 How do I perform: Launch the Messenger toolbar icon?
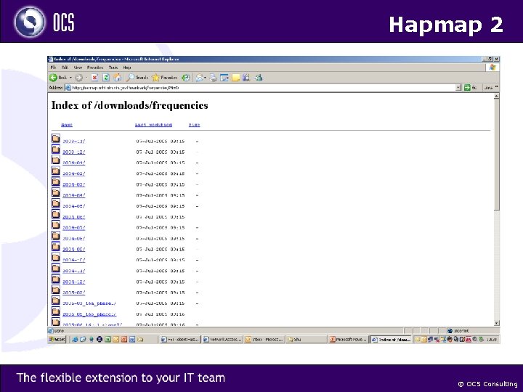pos(259,78)
